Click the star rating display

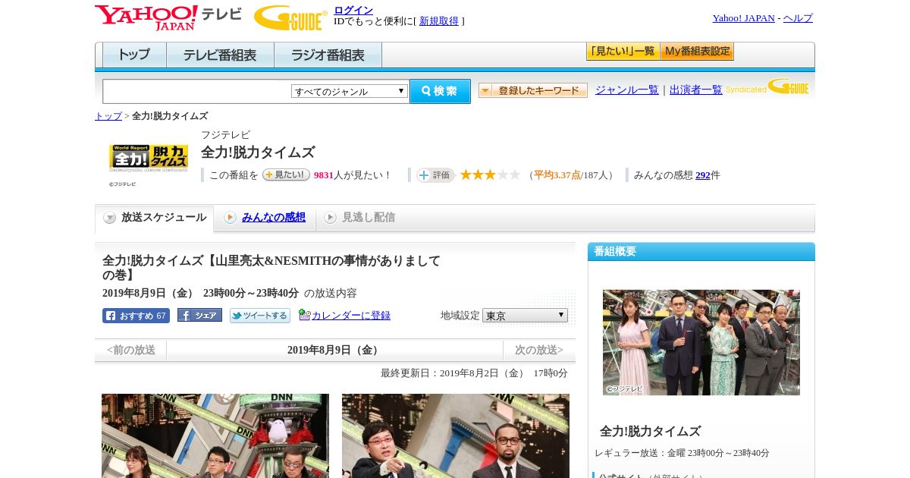(490, 175)
